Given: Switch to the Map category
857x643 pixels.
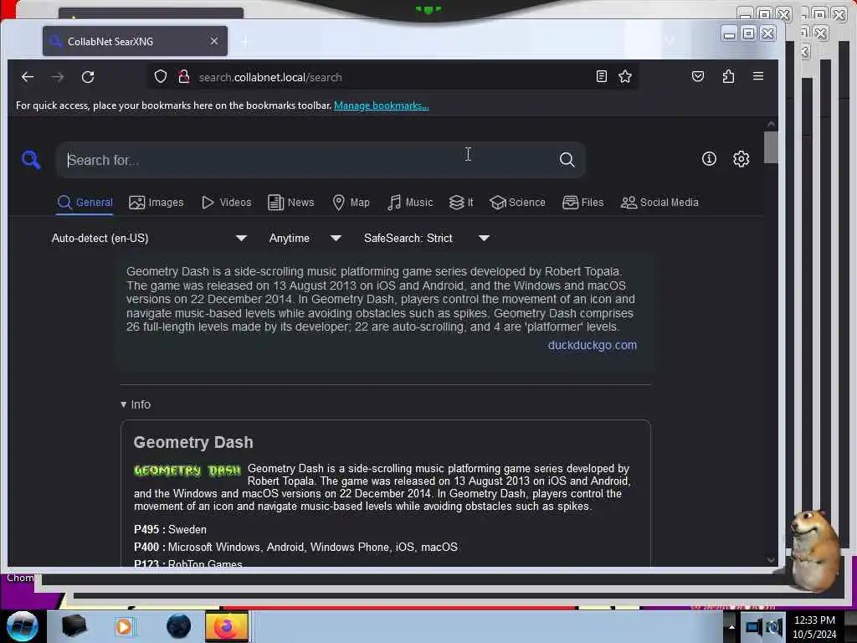Looking at the screenshot, I should click(x=351, y=203).
